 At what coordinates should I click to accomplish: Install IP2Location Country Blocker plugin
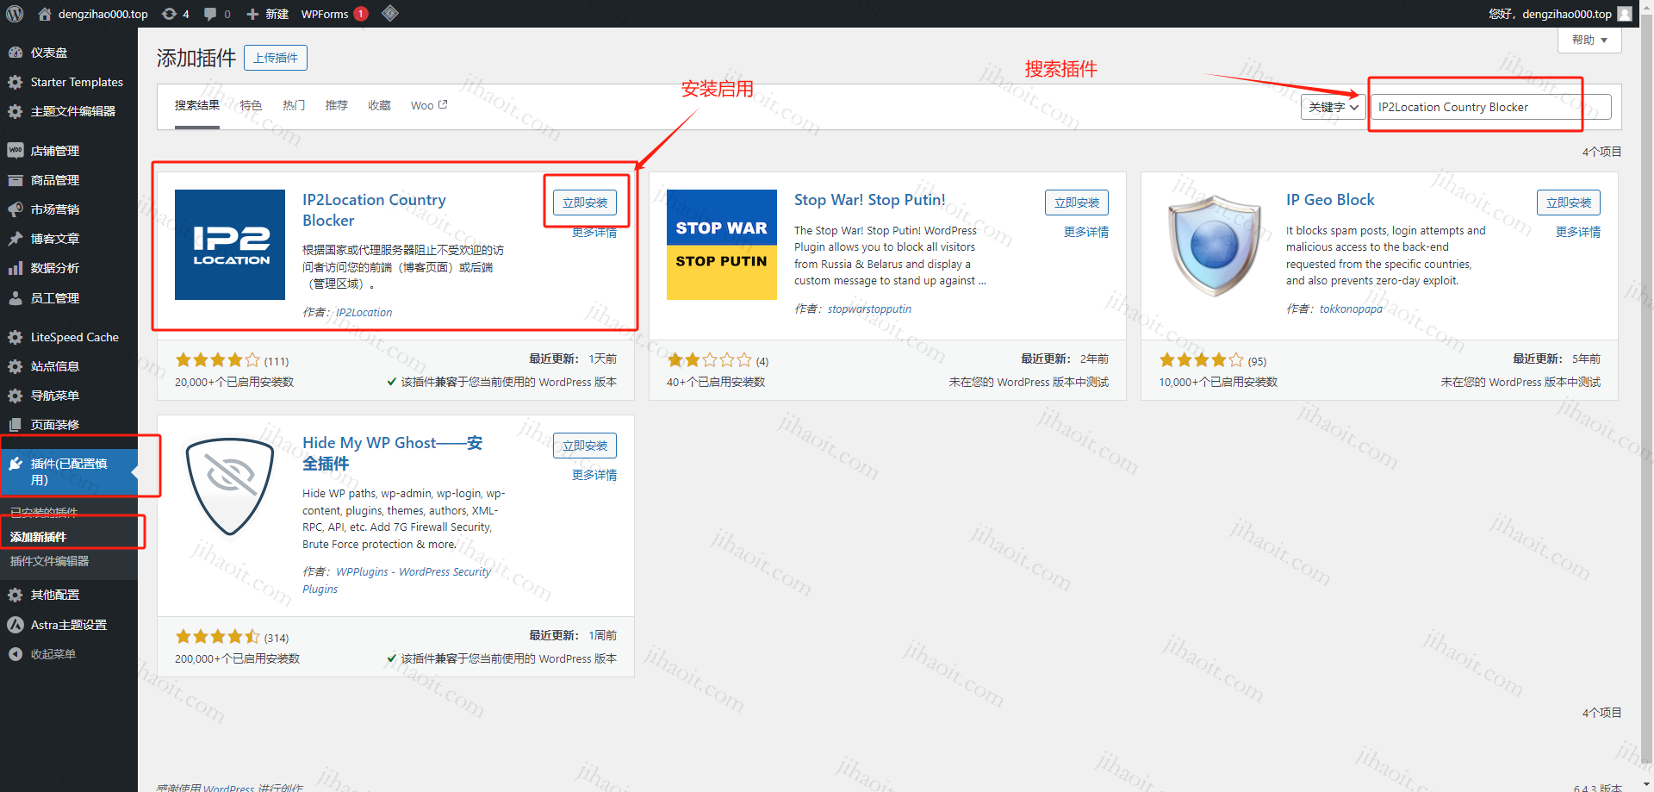pyautogui.click(x=585, y=203)
